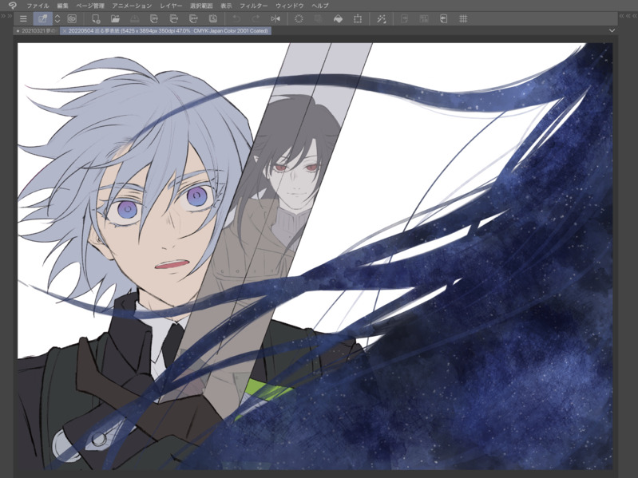Click the document with plus icon

(213, 18)
